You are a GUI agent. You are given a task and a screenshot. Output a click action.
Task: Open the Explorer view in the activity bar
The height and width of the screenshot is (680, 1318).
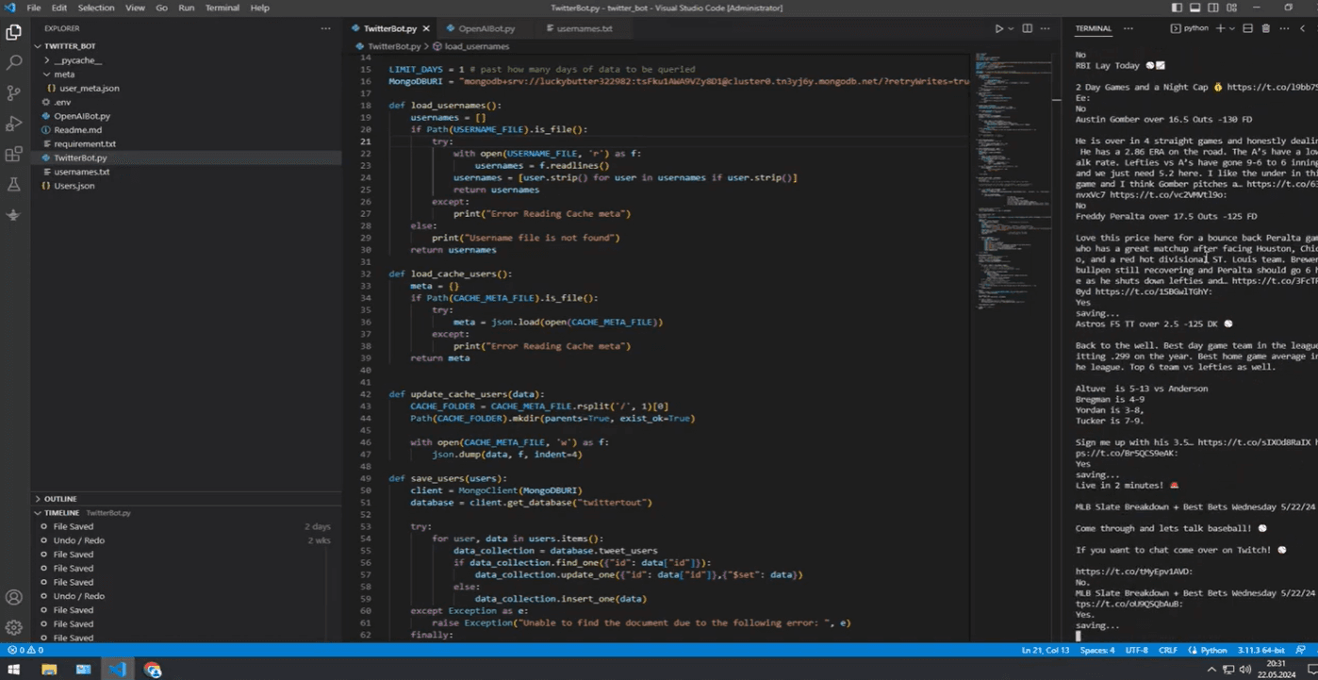tap(14, 32)
